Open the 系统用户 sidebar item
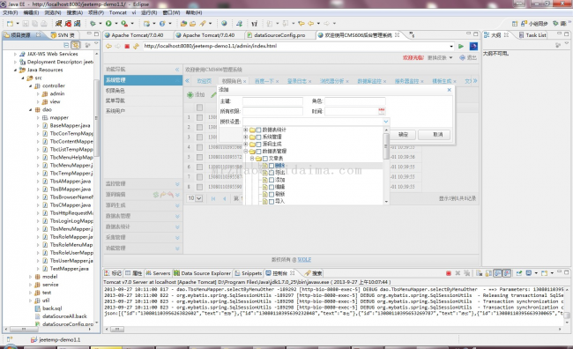 [x=115, y=111]
